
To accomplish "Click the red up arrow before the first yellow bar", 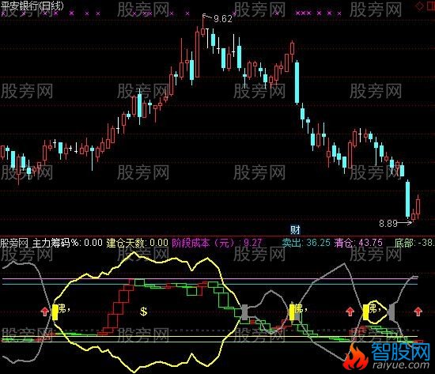I will pos(45,312).
